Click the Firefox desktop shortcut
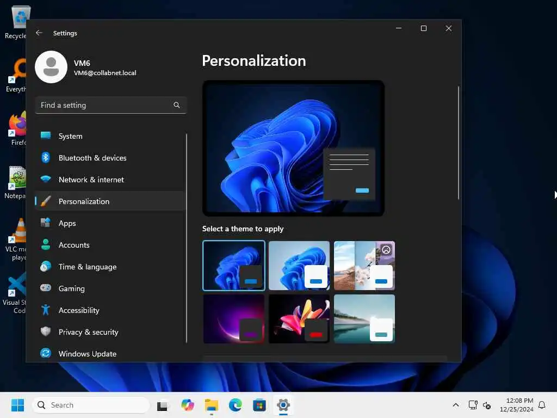The width and height of the screenshot is (557, 418). click(17, 128)
